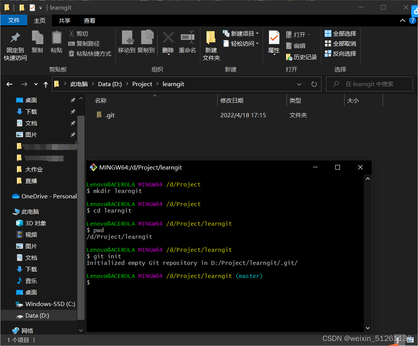Click 此电脑 in the address bar
418x346 pixels.
point(79,84)
